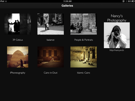Viewport: 135px width, 101px height.
Task: Open the Islamic Cairo gallery thumbnail
Action: pos(84,57)
